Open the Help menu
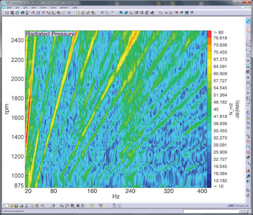This screenshot has width=253, height=215. [75, 8]
